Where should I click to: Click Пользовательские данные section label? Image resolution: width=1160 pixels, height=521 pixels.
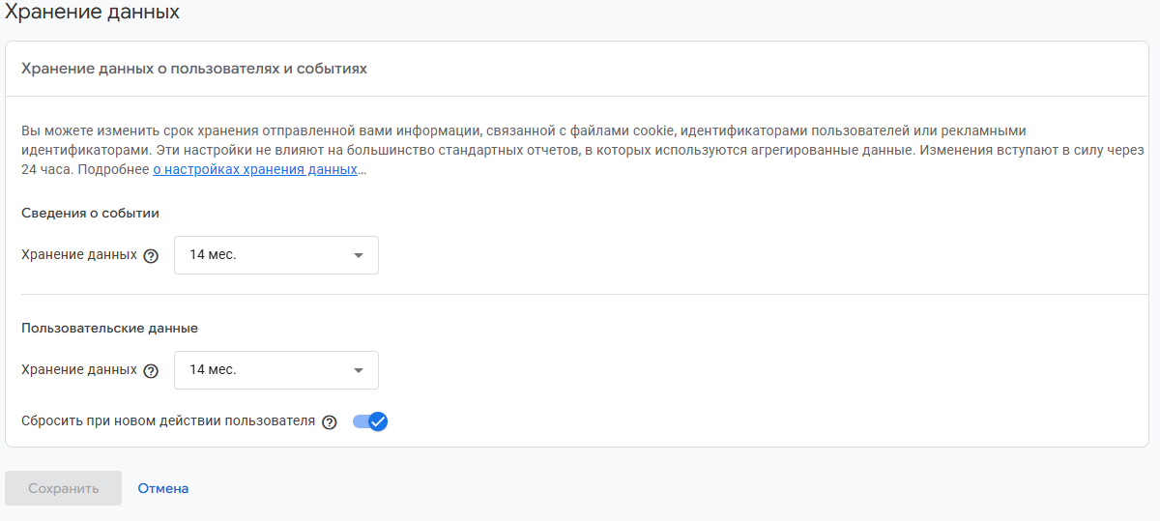(109, 328)
